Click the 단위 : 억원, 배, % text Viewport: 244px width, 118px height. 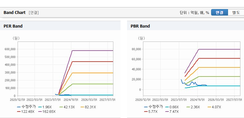click(x=194, y=13)
